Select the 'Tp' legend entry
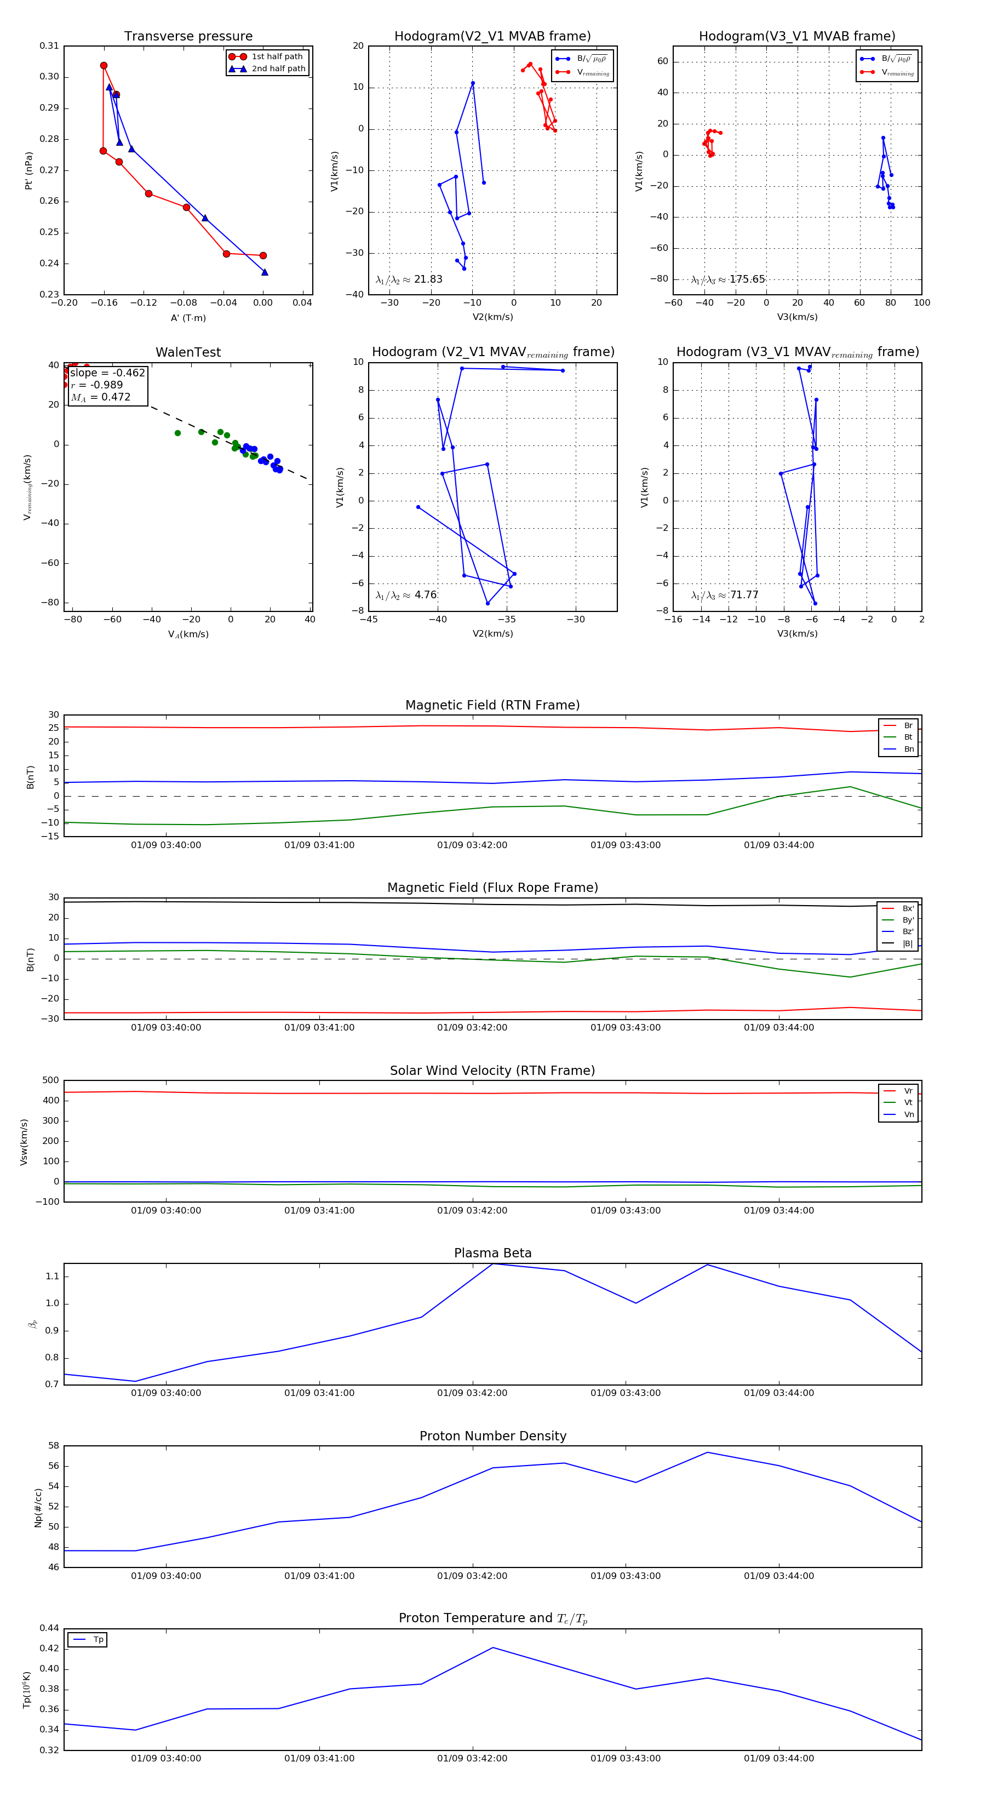This screenshot has height=1808, width=986. pos(88,1640)
